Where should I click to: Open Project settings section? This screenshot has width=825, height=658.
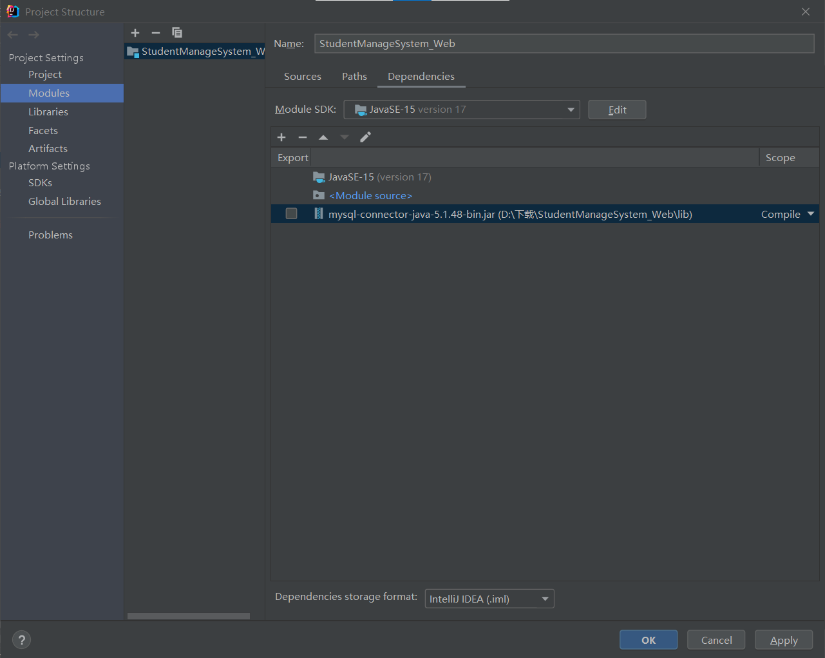point(45,75)
